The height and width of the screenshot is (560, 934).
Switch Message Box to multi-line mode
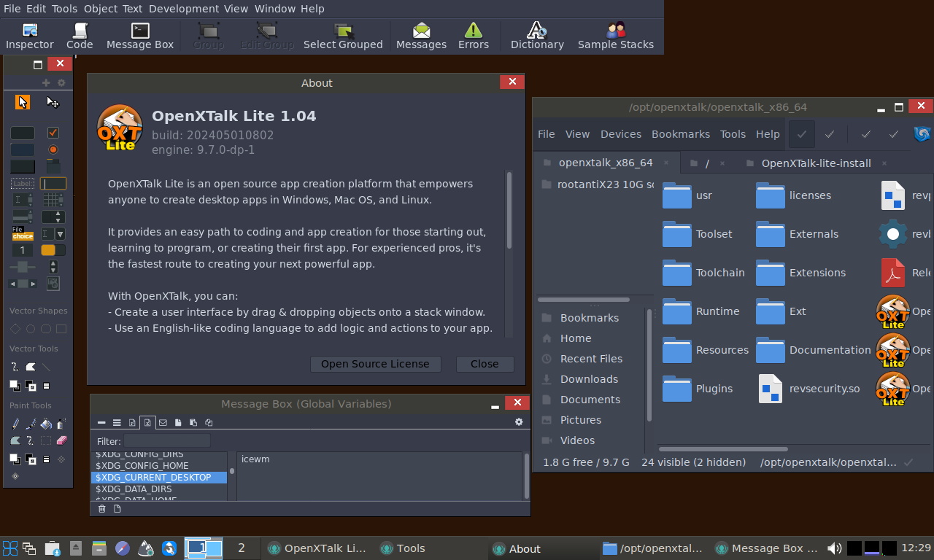[x=117, y=422]
